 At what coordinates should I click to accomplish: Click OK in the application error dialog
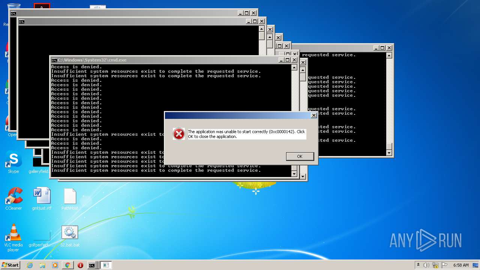tap(300, 156)
